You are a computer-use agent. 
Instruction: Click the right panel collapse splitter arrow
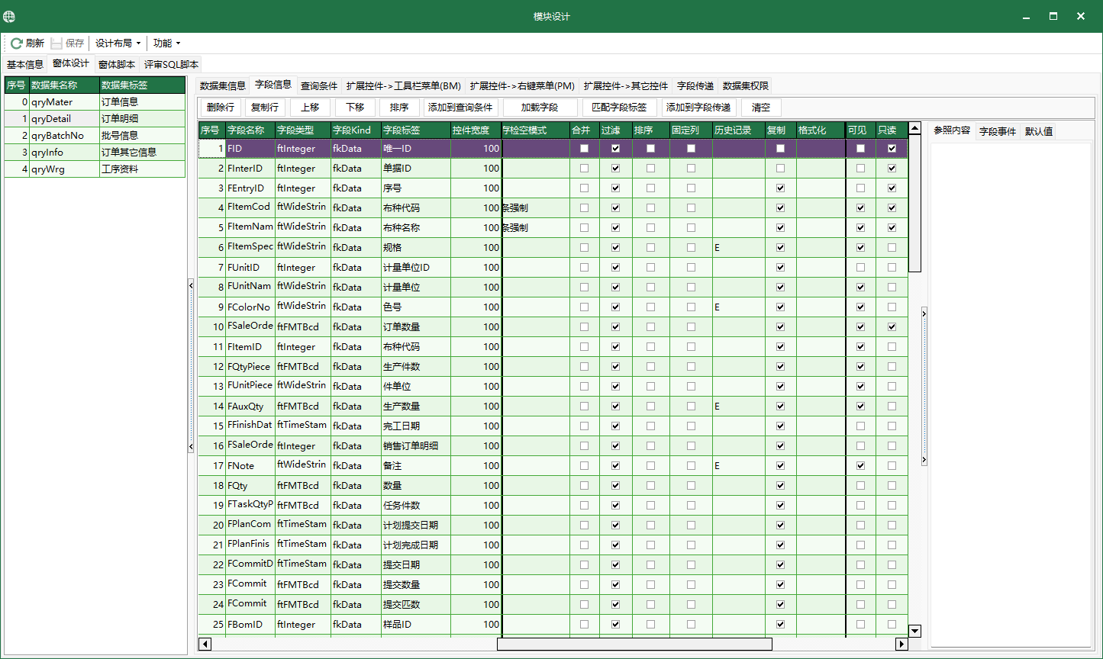pyautogui.click(x=924, y=313)
